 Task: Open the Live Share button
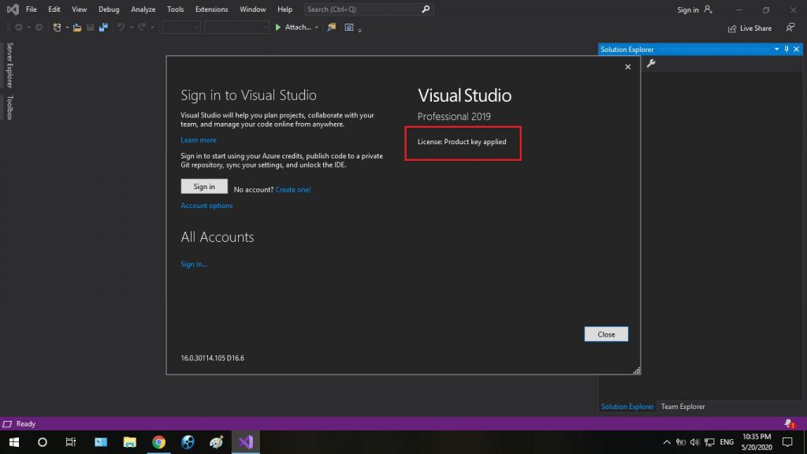pos(749,28)
